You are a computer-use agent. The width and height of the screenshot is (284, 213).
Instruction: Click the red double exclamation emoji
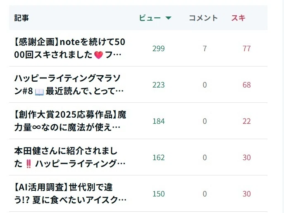point(29,164)
